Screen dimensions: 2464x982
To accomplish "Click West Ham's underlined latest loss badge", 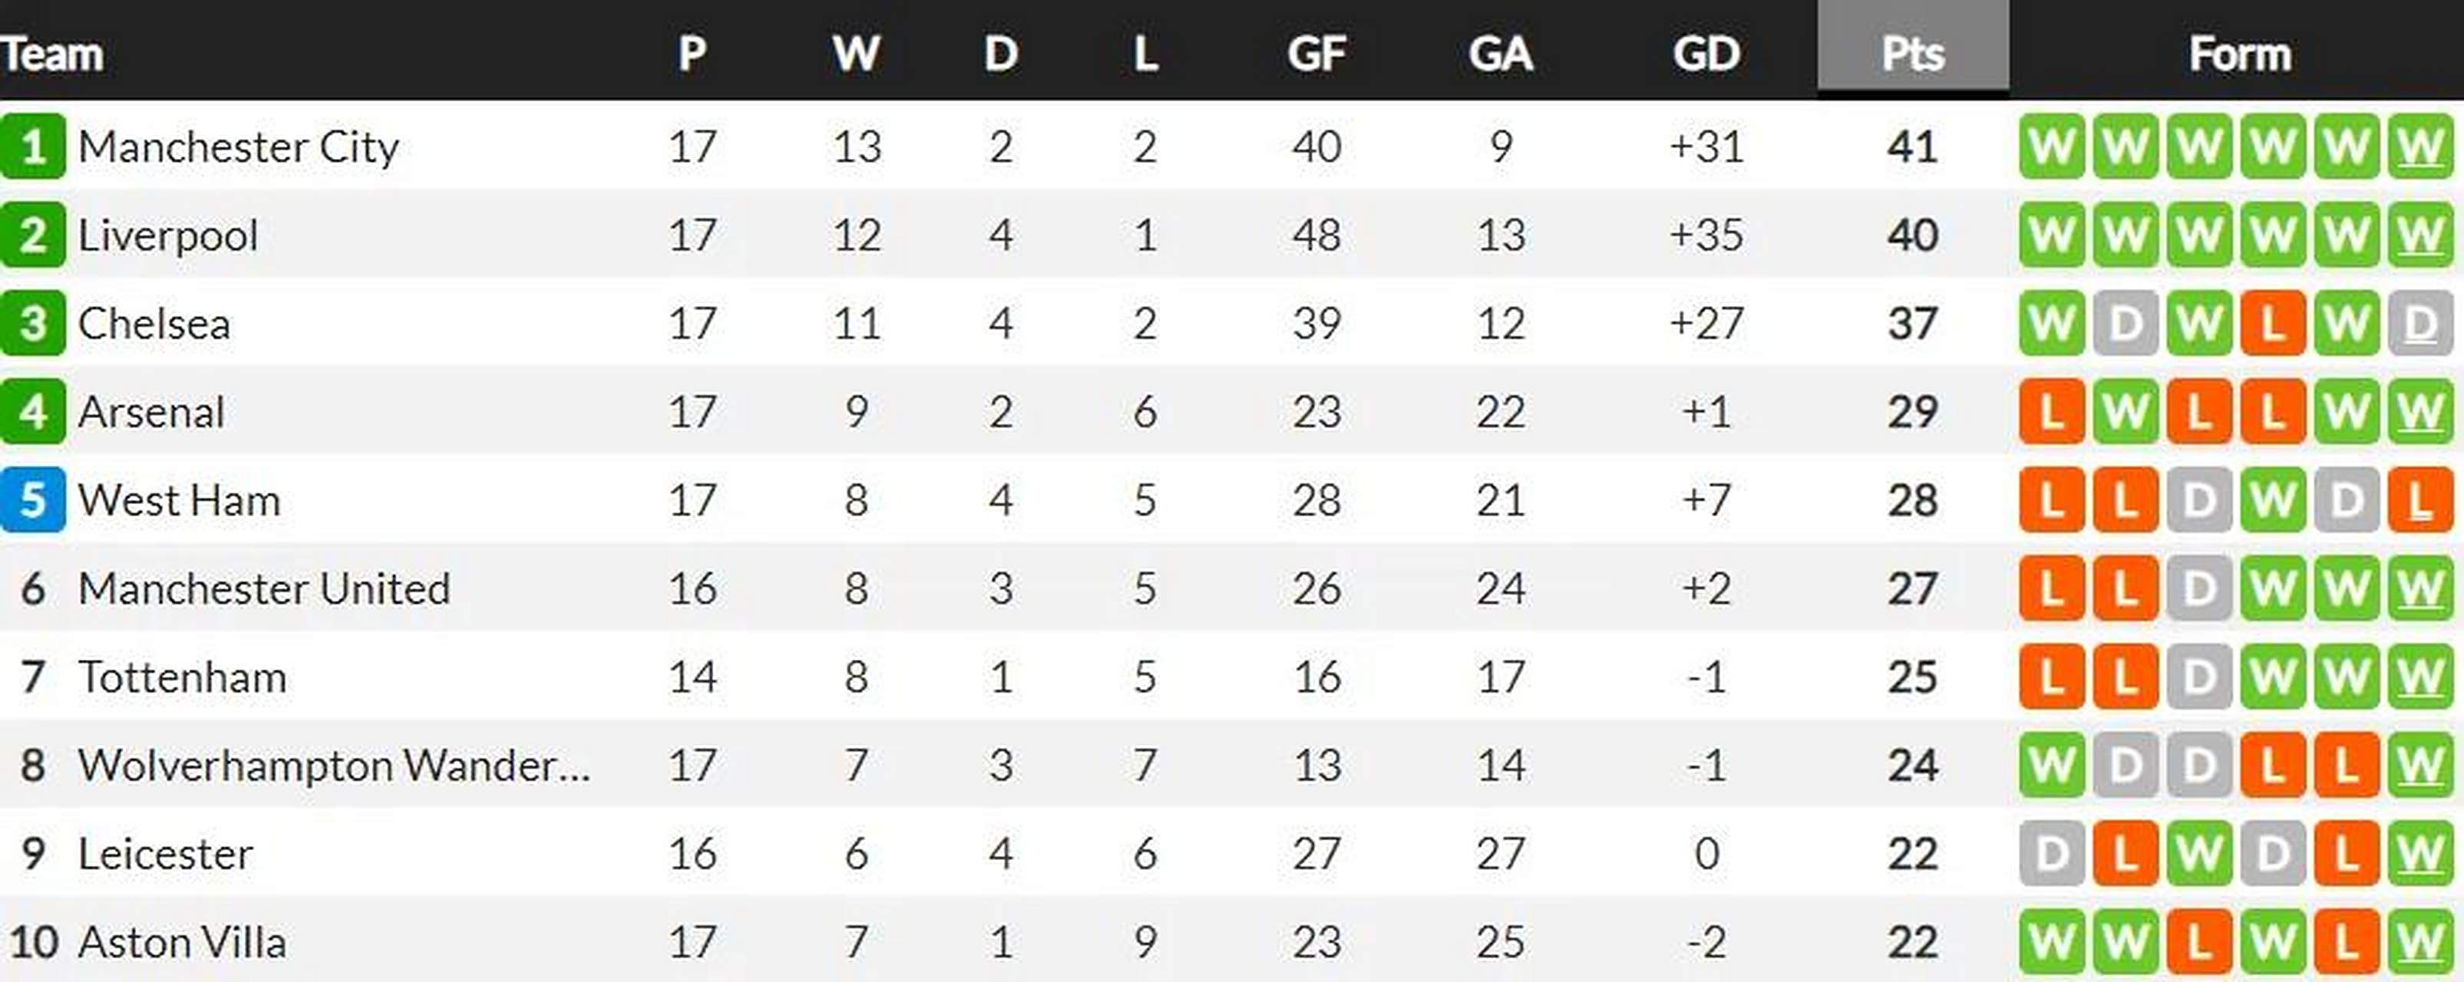I will (x=2420, y=500).
